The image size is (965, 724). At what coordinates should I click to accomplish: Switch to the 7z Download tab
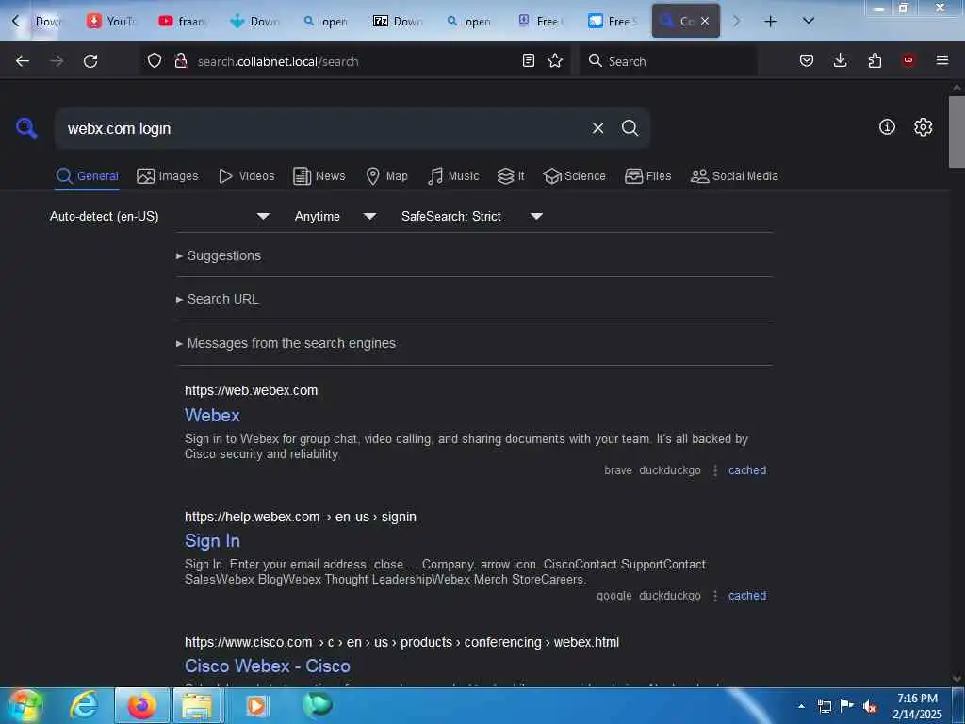(x=398, y=22)
